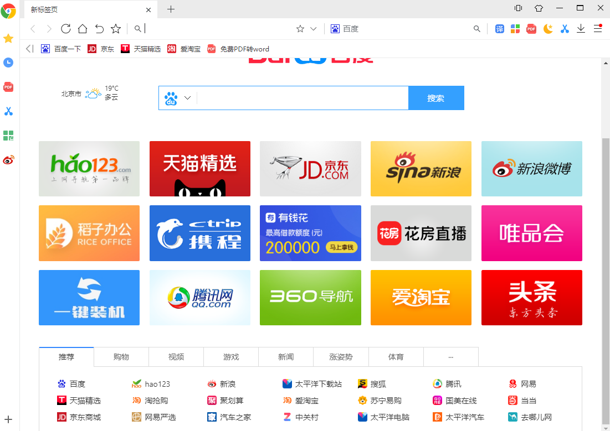This screenshot has height=431, width=610.
Task: Open the 一键装机 tile
Action: click(x=89, y=298)
